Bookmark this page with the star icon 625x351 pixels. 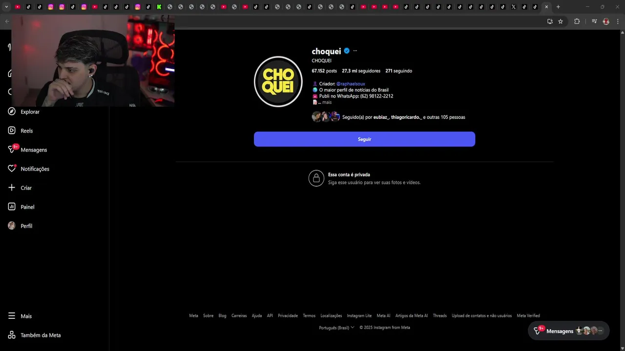tap(561, 21)
